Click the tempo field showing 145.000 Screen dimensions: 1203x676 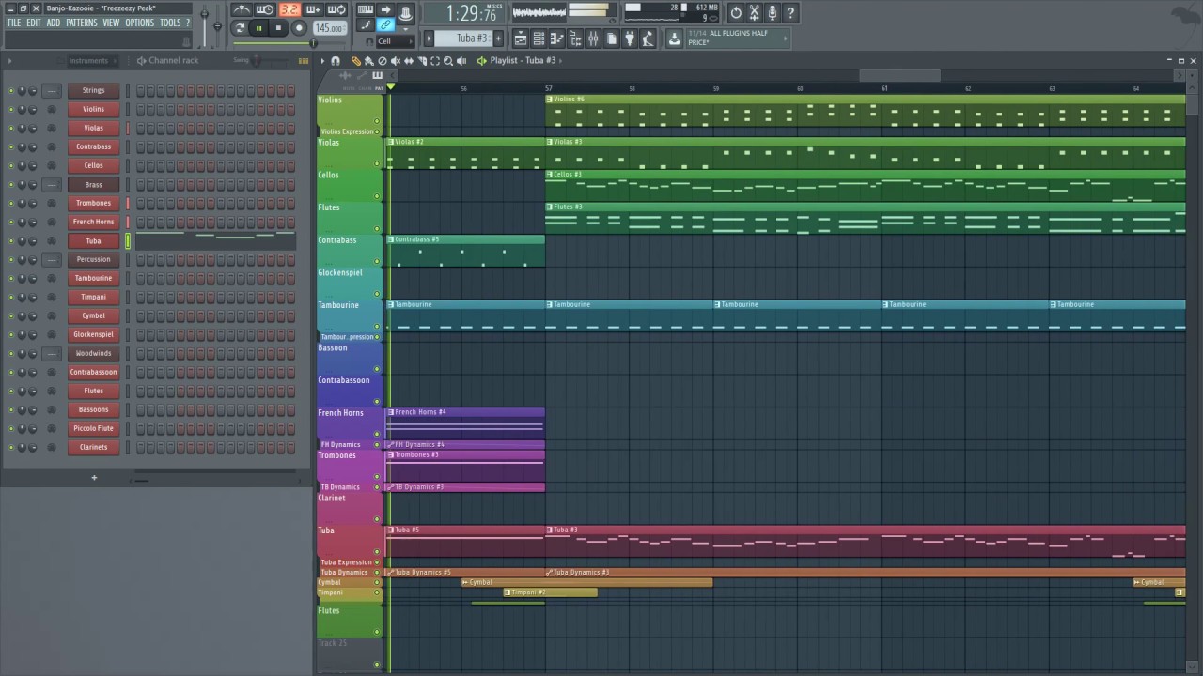[329, 28]
